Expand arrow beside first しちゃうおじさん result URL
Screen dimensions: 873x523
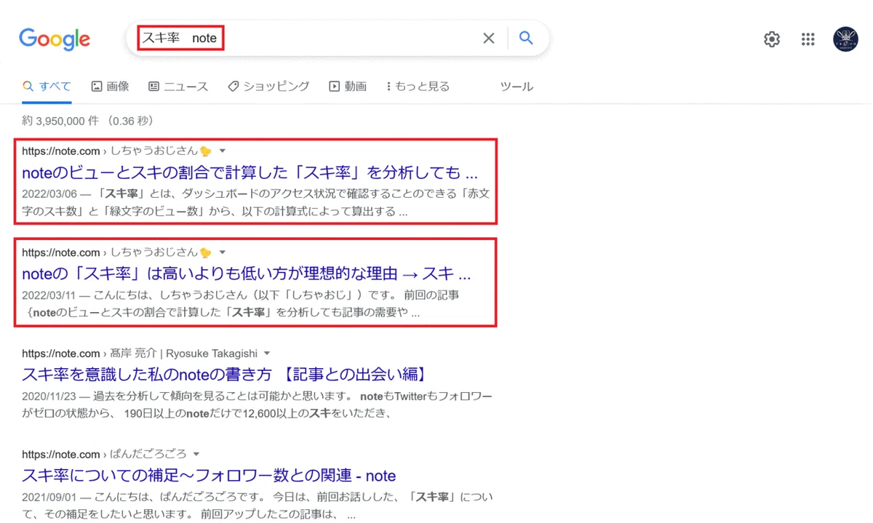coord(223,151)
